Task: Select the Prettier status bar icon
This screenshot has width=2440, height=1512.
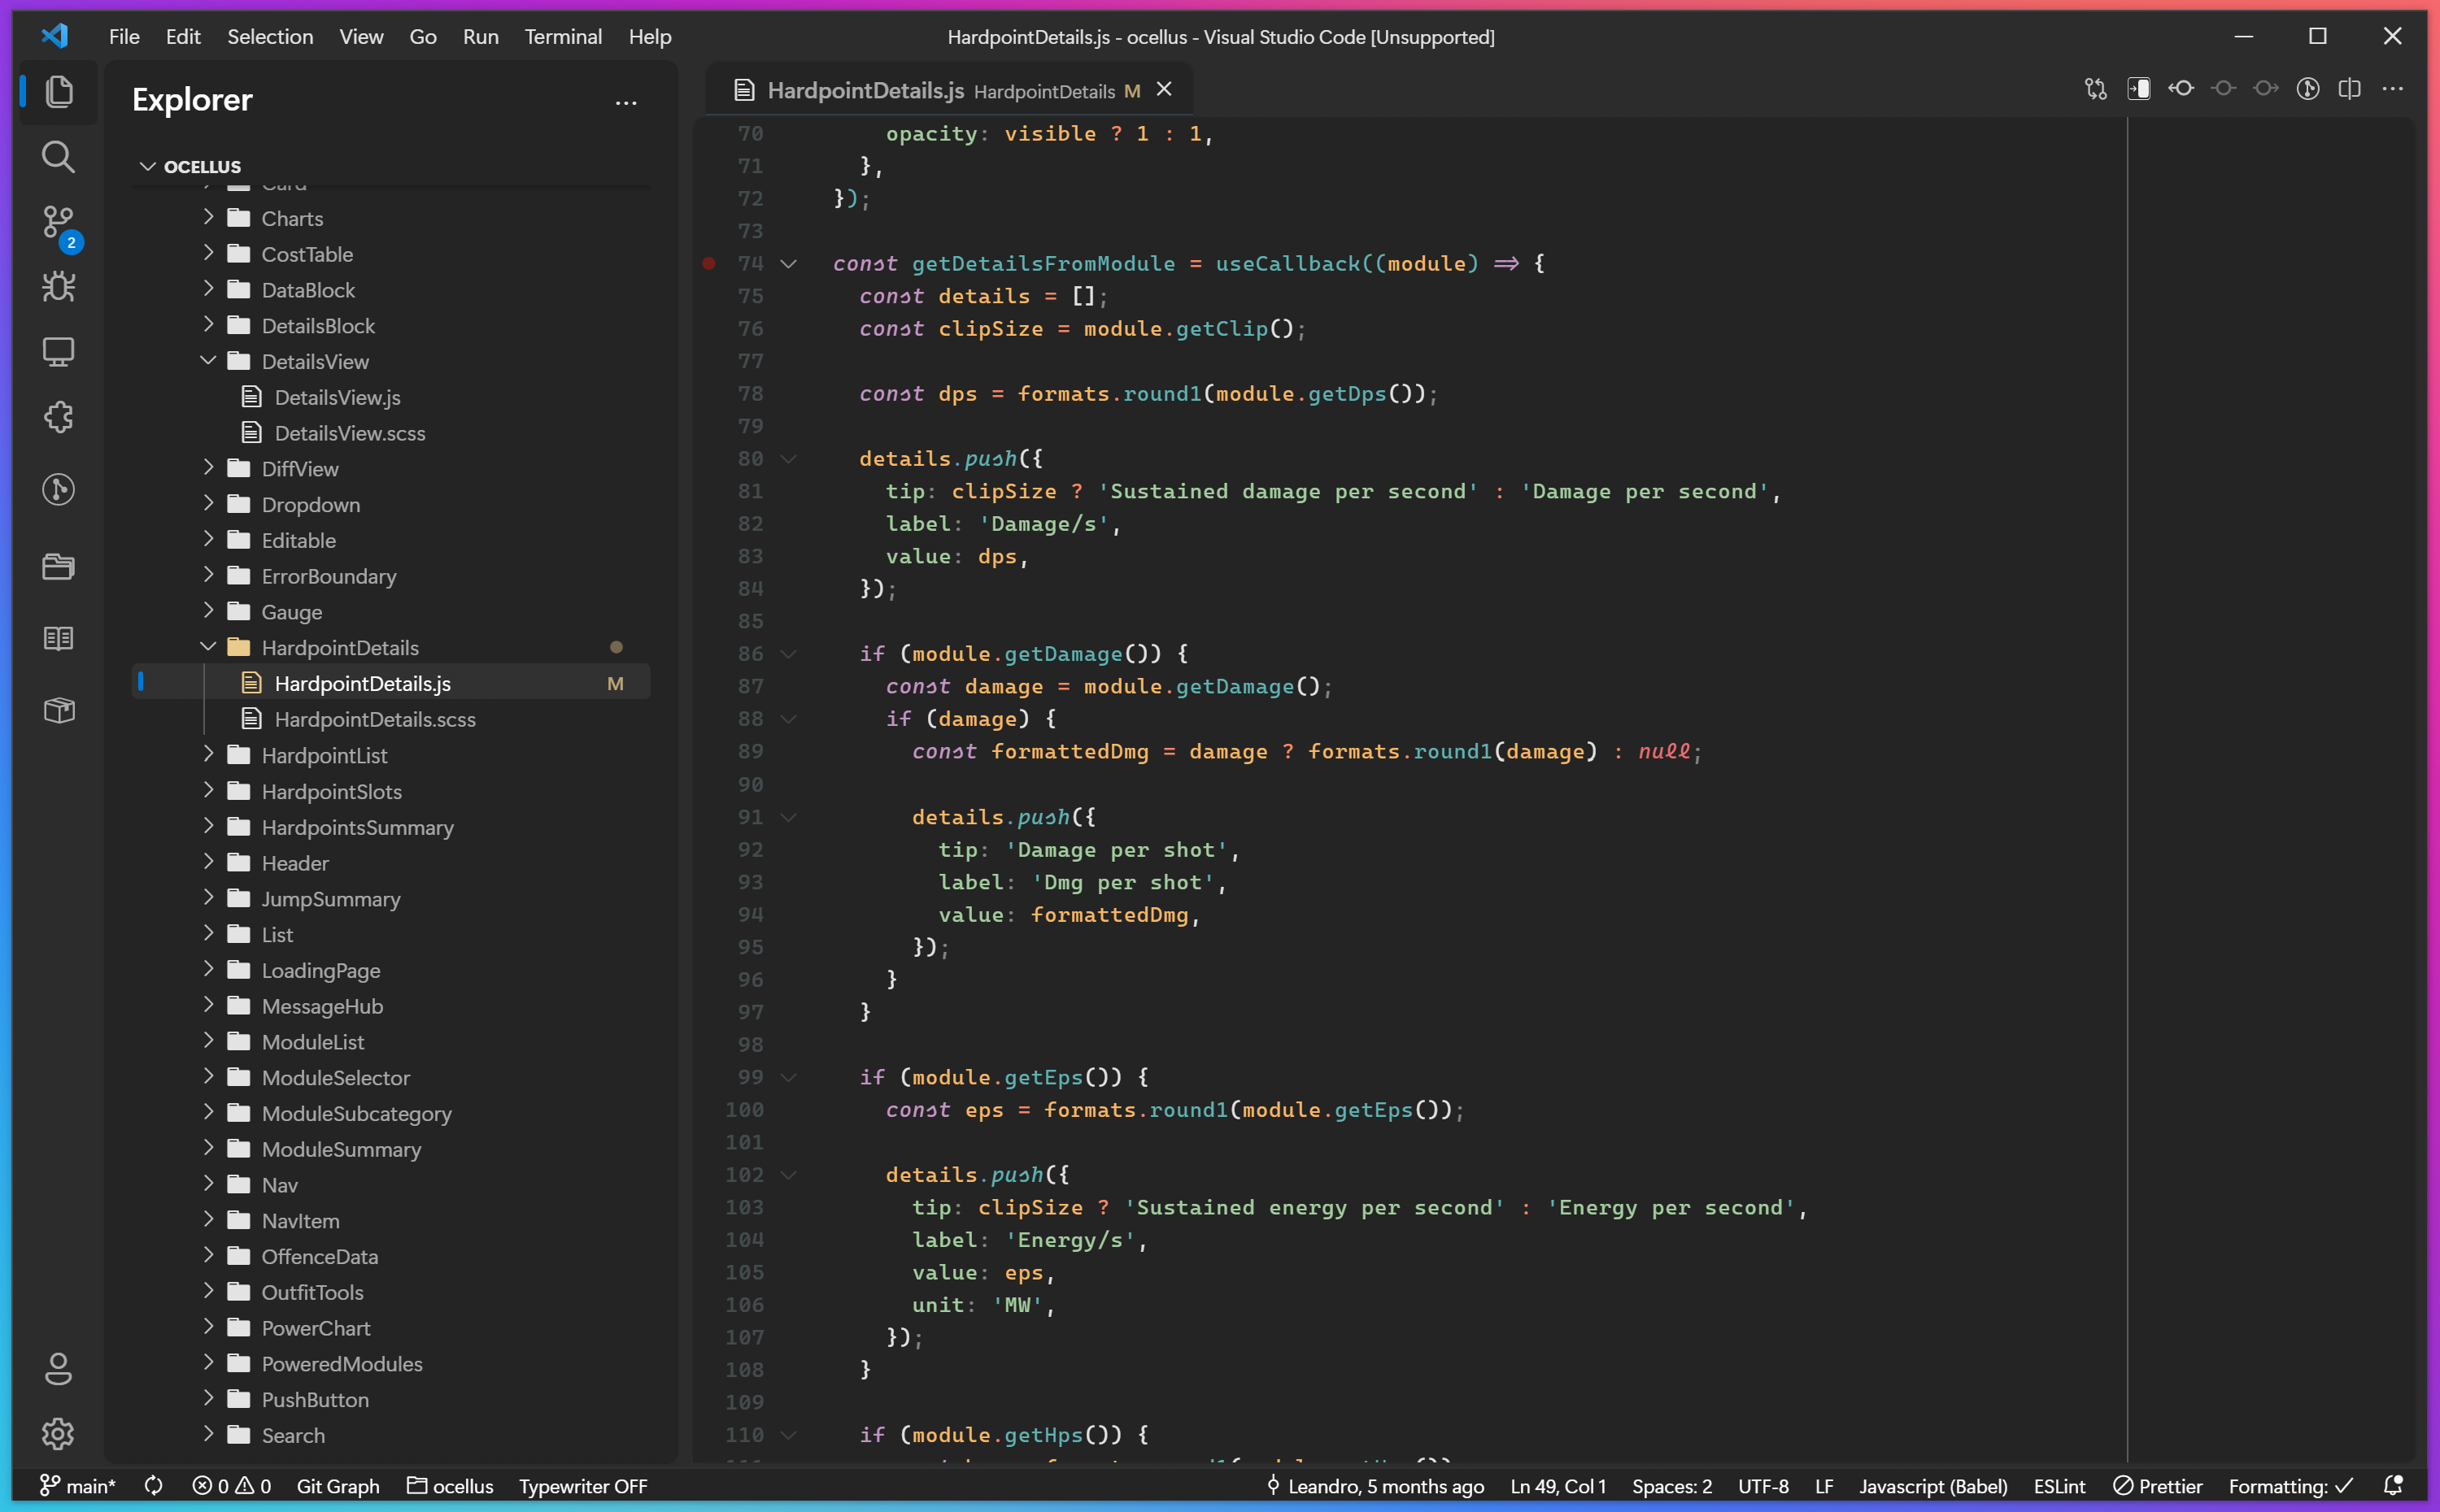Action: [x=2163, y=1486]
